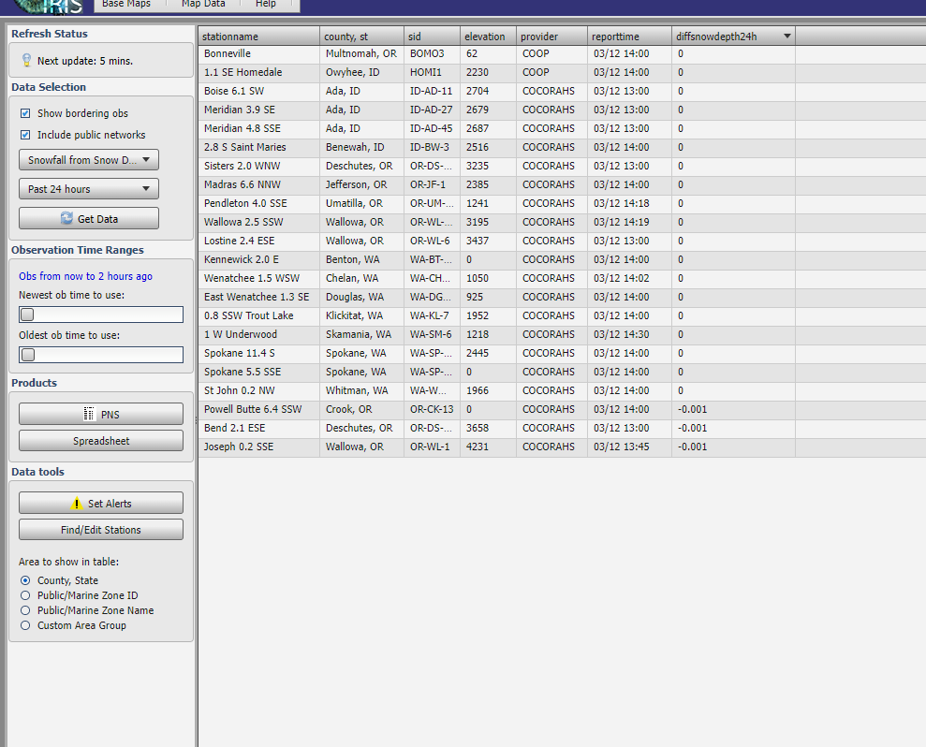Click the Find/Edit Stations button

point(101,530)
